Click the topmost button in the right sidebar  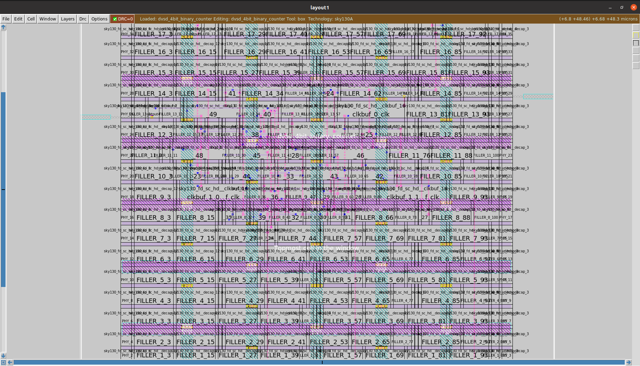coord(636,27)
